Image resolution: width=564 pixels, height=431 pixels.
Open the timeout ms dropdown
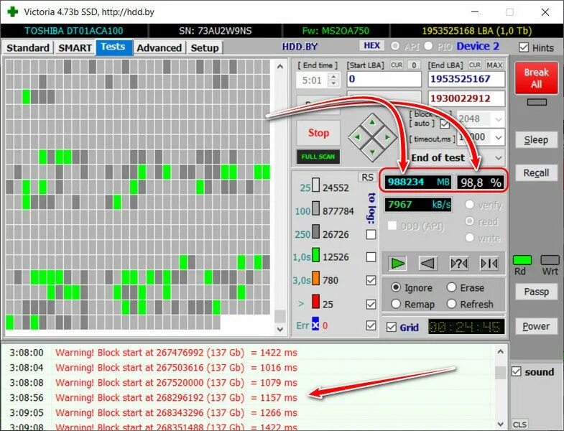498,137
